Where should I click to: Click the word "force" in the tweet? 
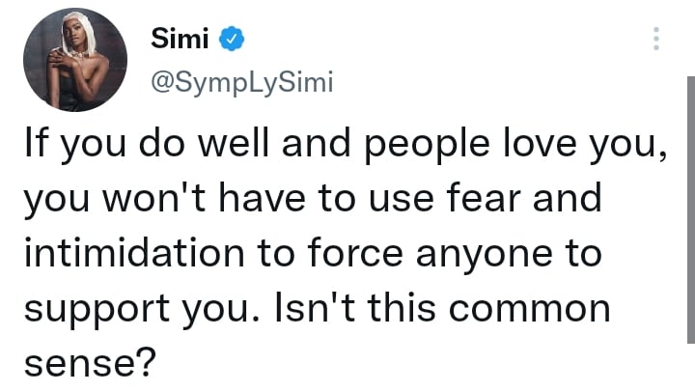point(355,253)
